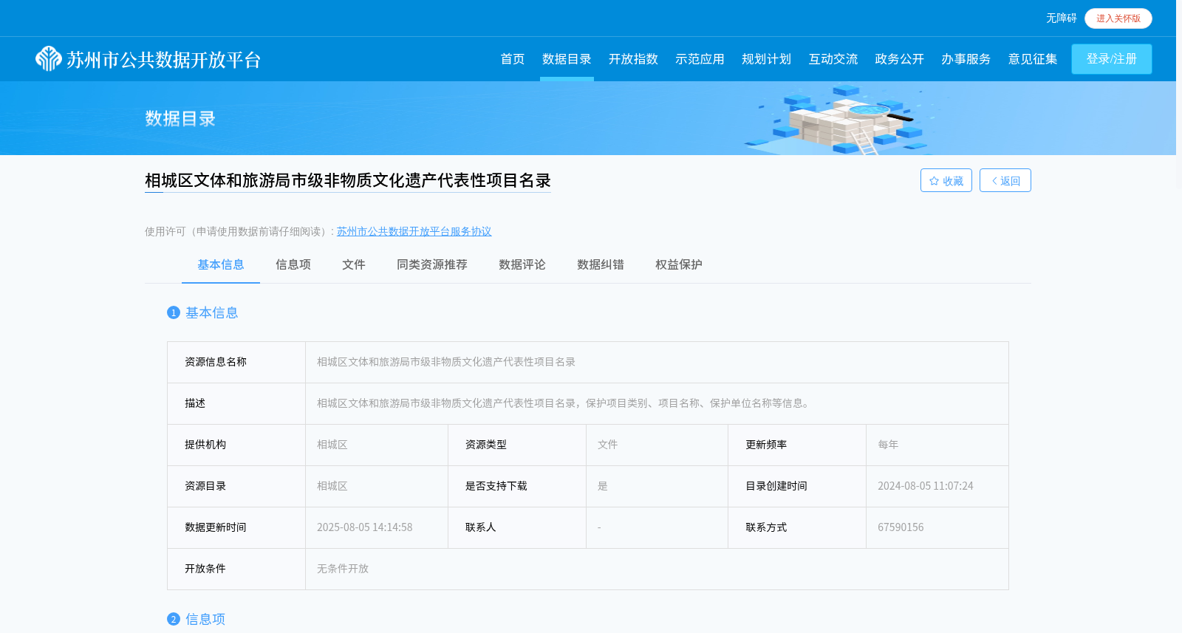Click the 无条件开放 value cell
The width and height of the screenshot is (1182, 633).
click(x=657, y=569)
